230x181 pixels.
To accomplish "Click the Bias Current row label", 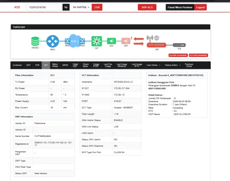I will [21, 107].
